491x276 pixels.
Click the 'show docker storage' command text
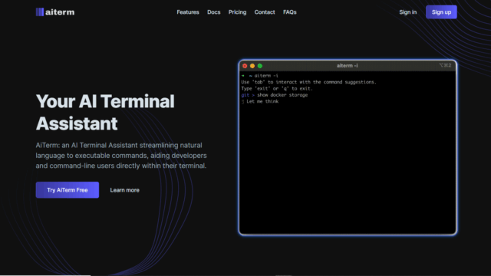(x=282, y=95)
